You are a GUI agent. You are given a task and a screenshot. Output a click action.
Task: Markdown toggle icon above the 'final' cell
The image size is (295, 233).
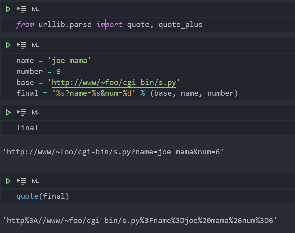pyautogui.click(x=35, y=112)
